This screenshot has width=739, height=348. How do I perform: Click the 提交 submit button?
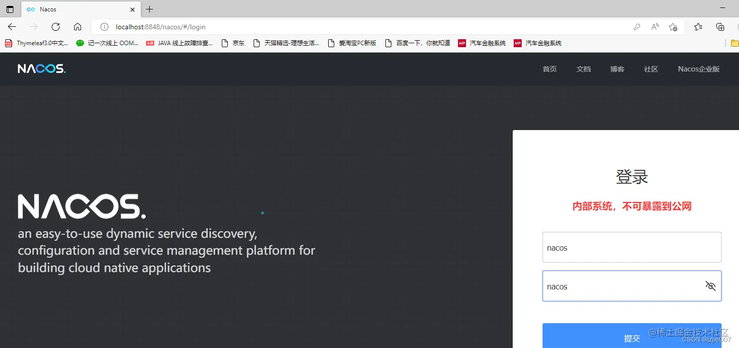pos(632,336)
